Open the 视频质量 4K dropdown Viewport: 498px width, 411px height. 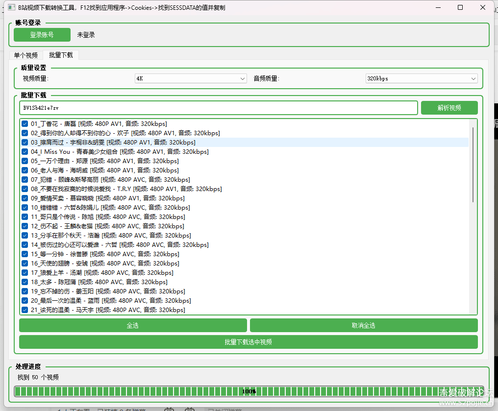point(191,78)
